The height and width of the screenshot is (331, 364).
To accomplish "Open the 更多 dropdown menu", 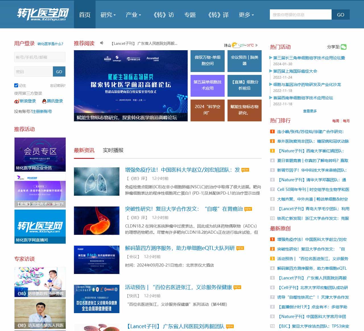I will pyautogui.click(x=246, y=15).
